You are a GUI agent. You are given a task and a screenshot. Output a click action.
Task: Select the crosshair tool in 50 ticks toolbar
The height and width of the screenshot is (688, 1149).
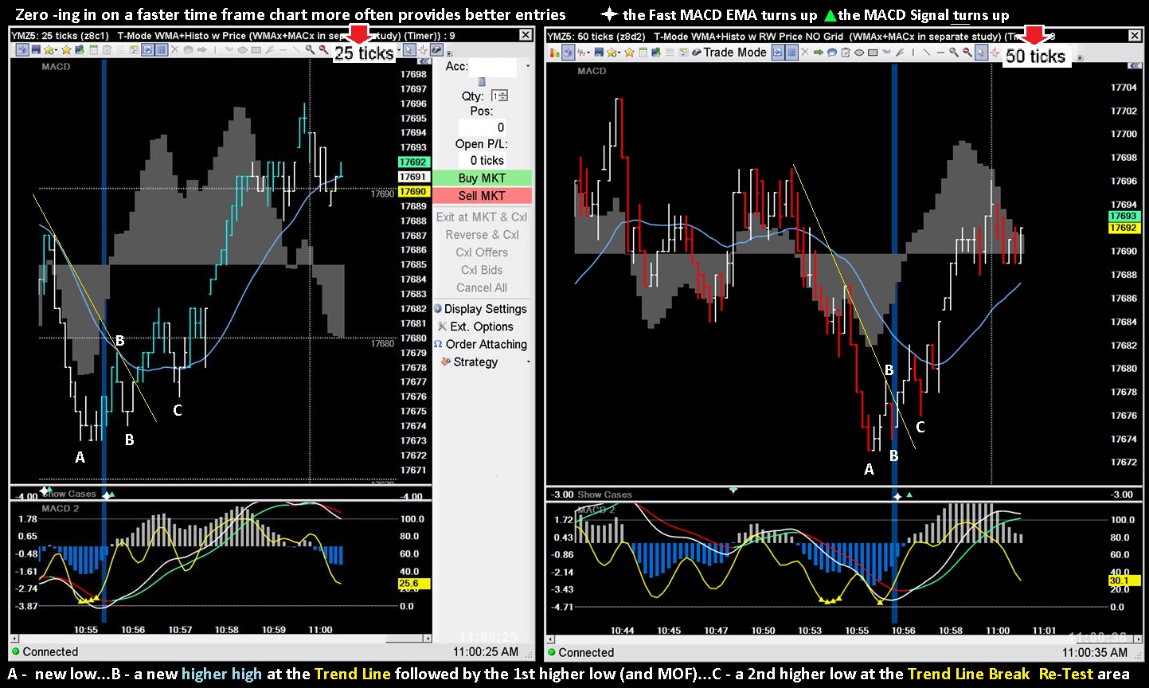[995, 53]
